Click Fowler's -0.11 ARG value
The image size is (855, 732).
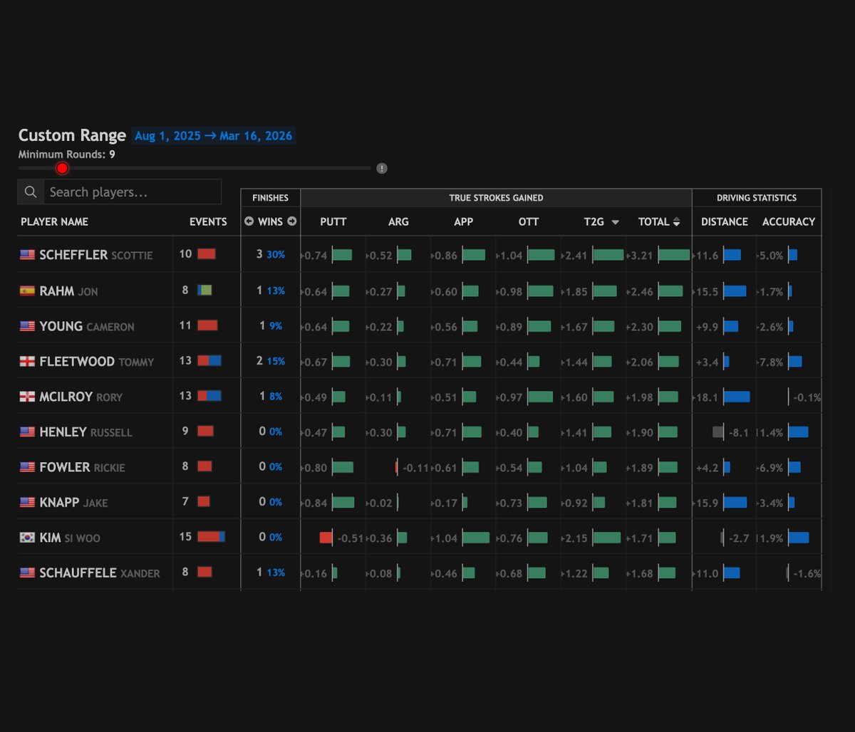415,468
